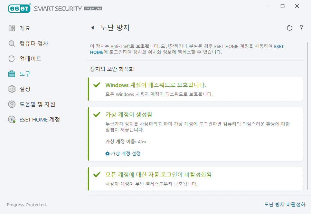Click the ESET logo in the titlebar
The width and height of the screenshot is (311, 214).
point(19,8)
